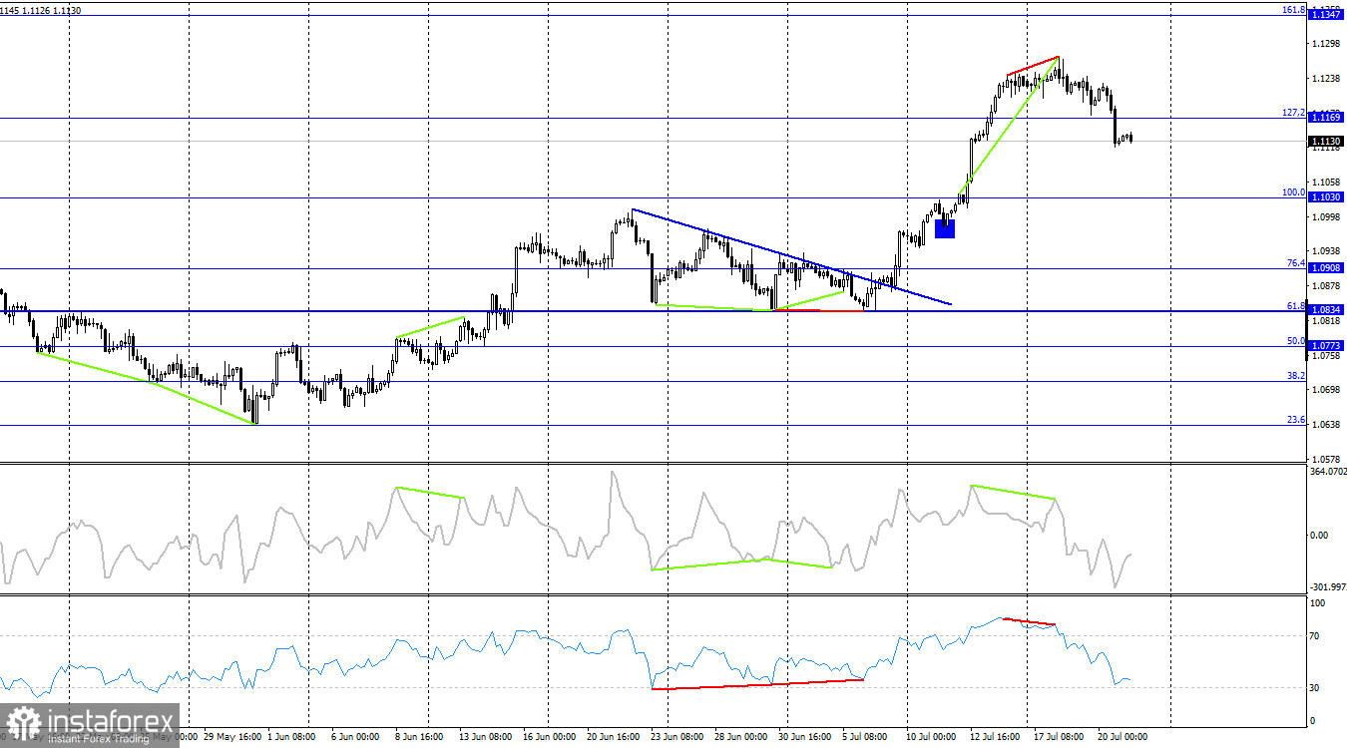Click the 1.0773 level price tag
Viewport: 1347px width, 748px height.
[1326, 345]
